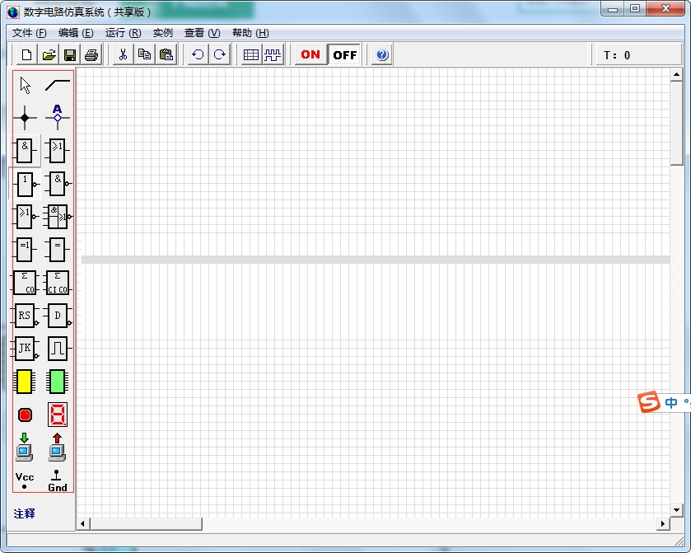The height and width of the screenshot is (553, 691).
Task: Click the horizontal scrollbar thumb
Action: tap(146, 524)
